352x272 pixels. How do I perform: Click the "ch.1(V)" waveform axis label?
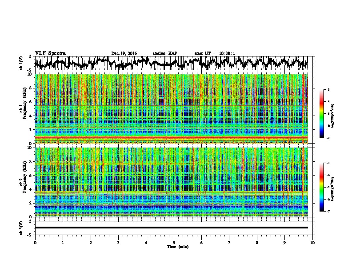coord(21,63)
